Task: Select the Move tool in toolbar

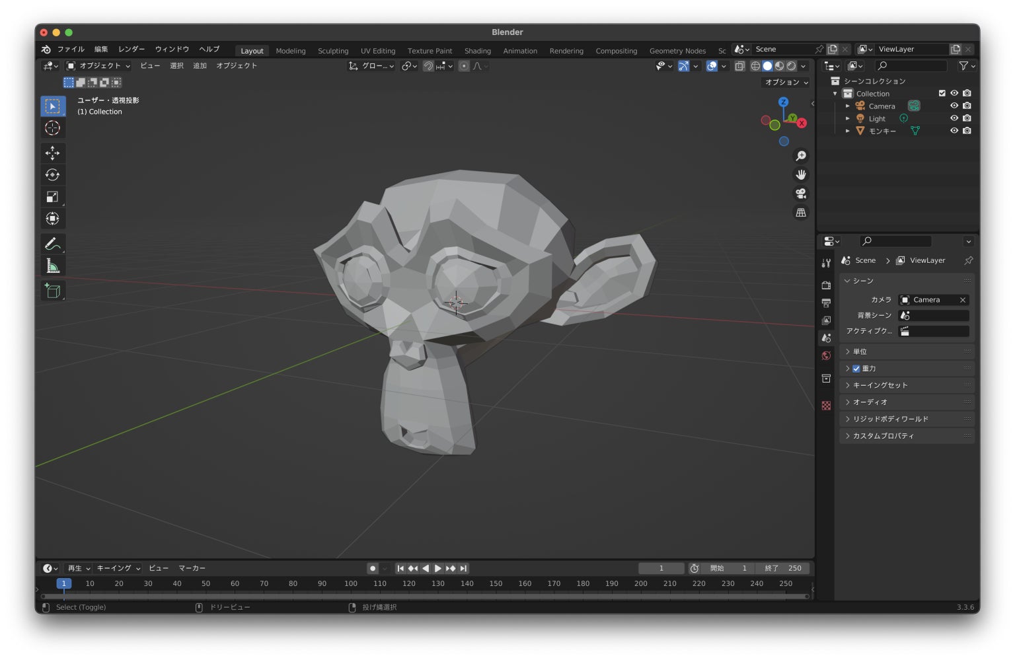Action: click(x=52, y=153)
